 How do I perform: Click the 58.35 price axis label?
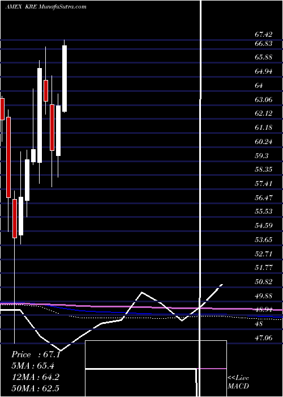(263, 170)
